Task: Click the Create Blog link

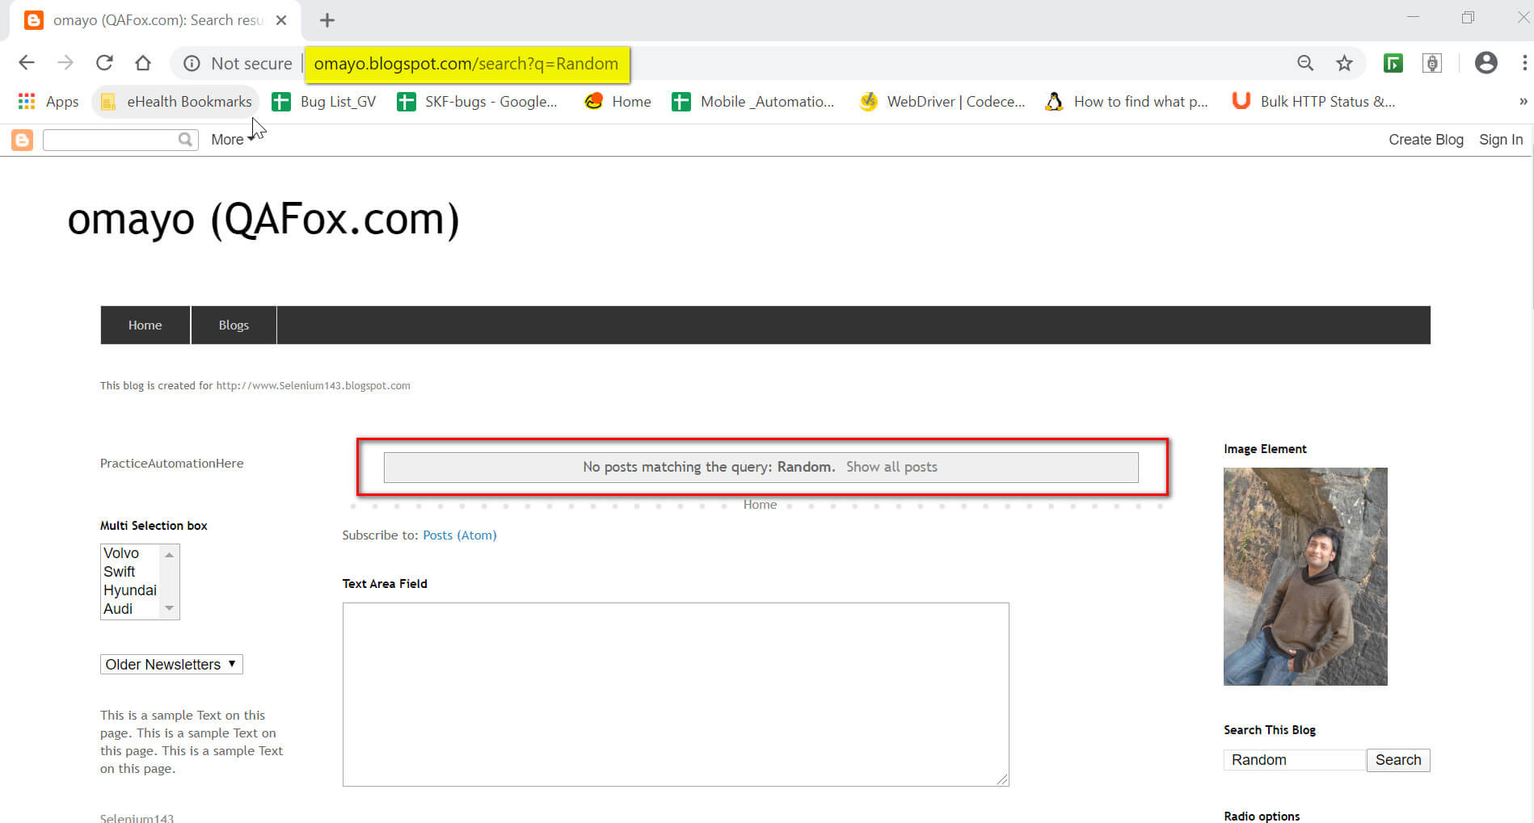Action: click(1426, 140)
